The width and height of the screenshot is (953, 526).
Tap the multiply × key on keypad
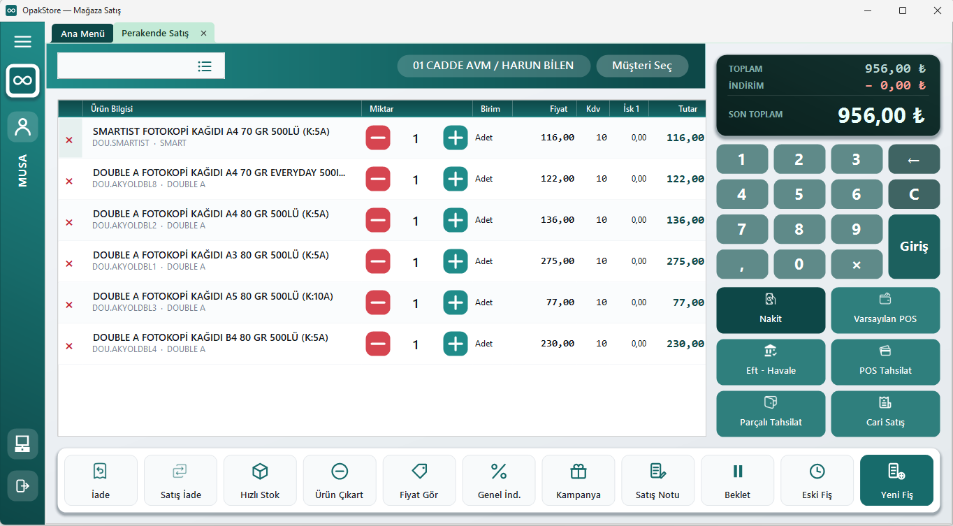(857, 264)
